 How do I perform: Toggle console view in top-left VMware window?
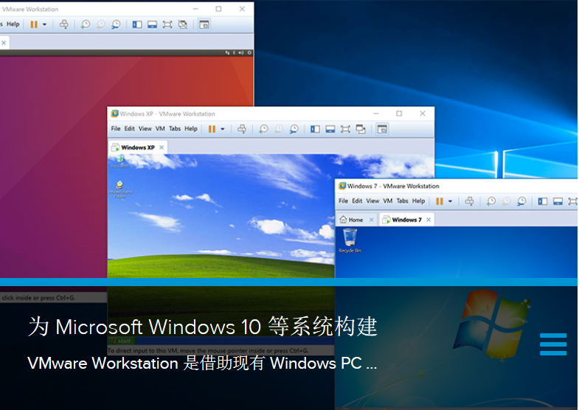(x=204, y=24)
